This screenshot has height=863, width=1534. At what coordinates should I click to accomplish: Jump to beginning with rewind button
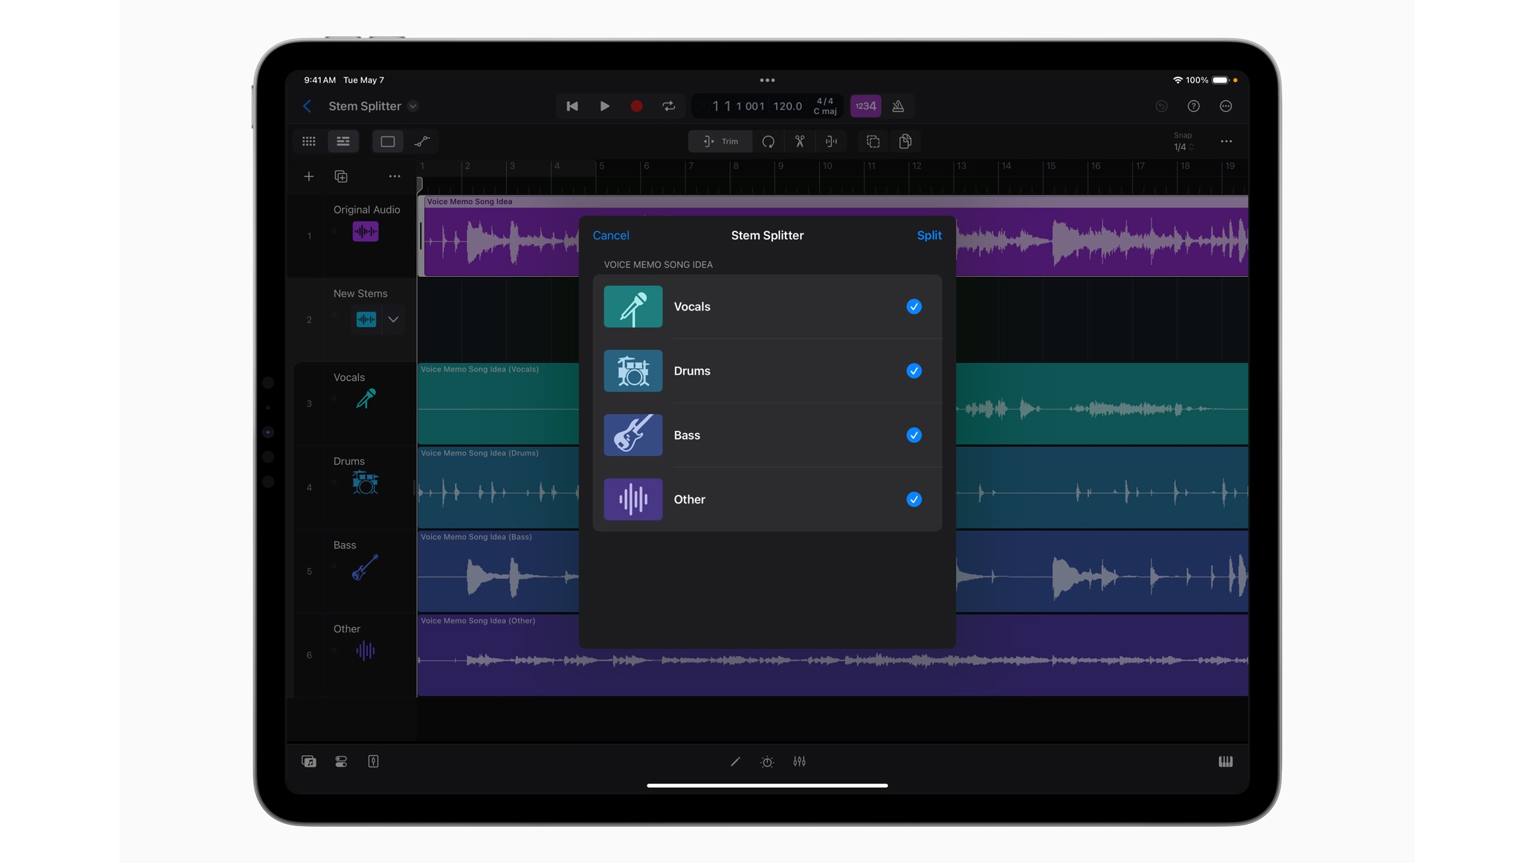pyautogui.click(x=572, y=106)
